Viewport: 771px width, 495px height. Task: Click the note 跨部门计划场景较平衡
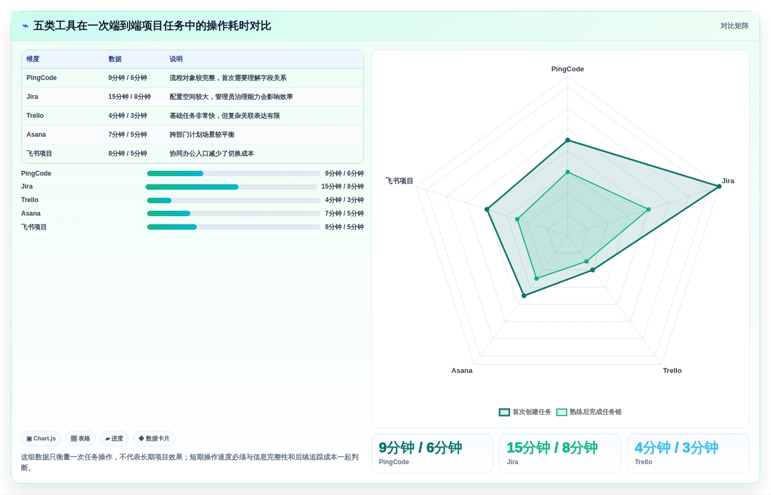[x=202, y=135]
